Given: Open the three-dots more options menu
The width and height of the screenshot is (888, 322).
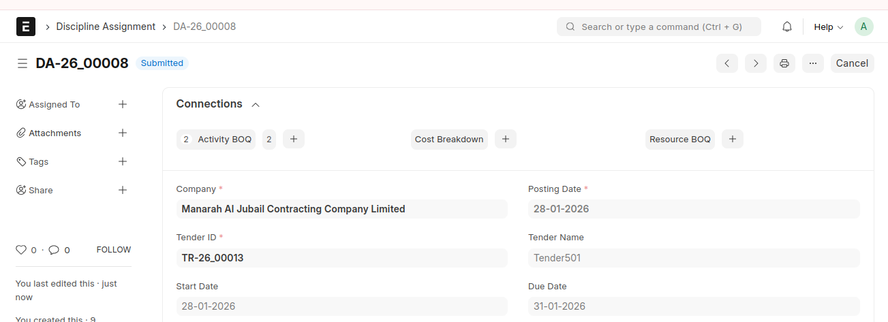Looking at the screenshot, I should [813, 63].
